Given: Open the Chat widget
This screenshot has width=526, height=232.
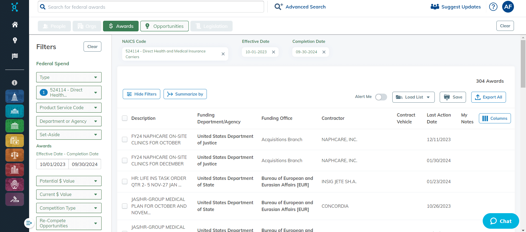Looking at the screenshot, I should coord(501,221).
